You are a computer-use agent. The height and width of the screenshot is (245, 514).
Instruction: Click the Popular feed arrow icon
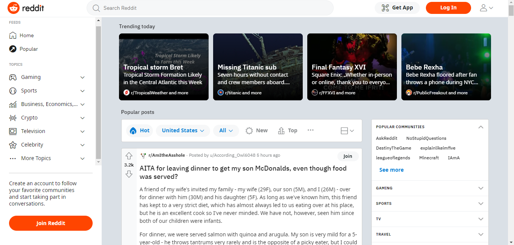(x=13, y=49)
